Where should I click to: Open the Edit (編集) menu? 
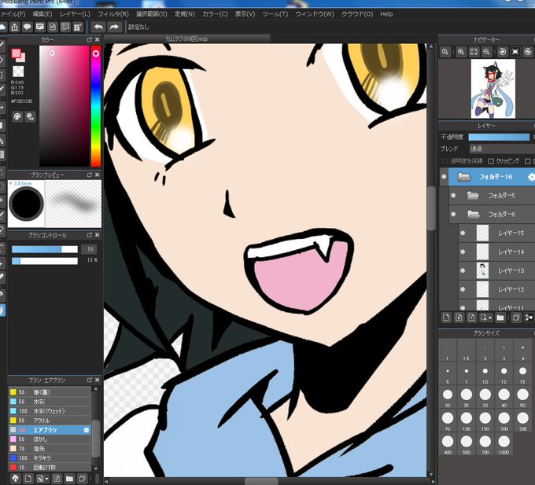42,14
